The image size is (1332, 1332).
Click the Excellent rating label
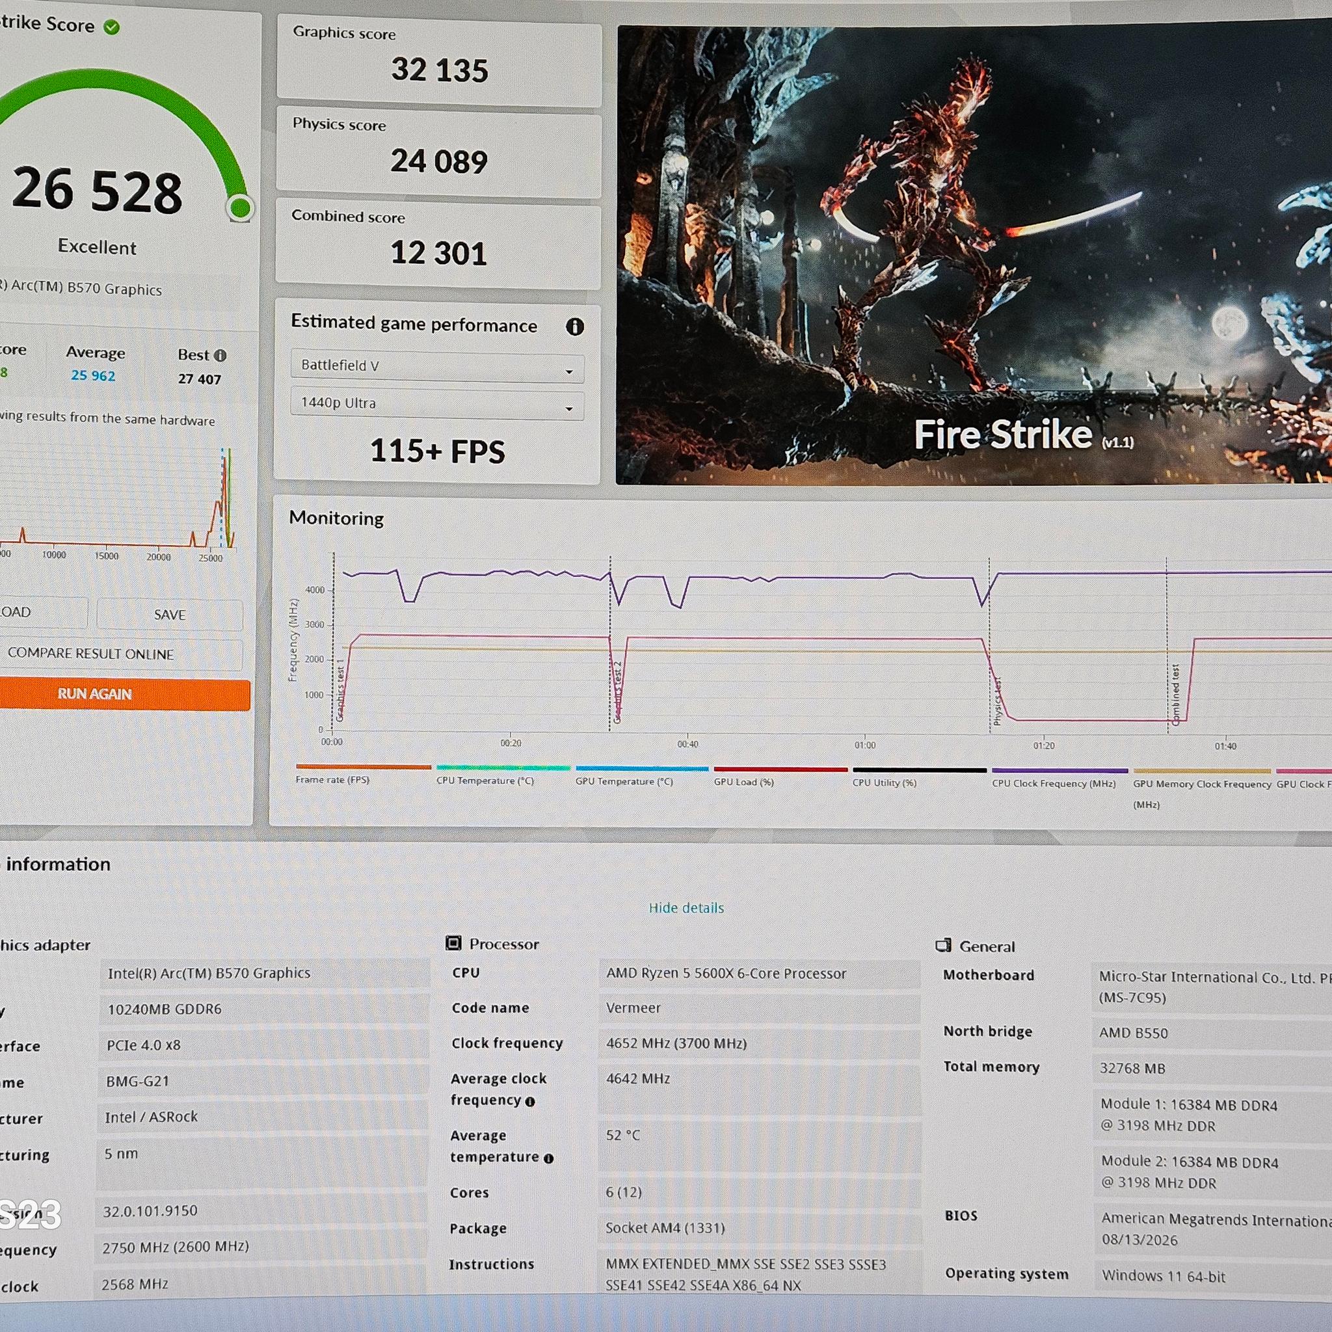pos(97,246)
